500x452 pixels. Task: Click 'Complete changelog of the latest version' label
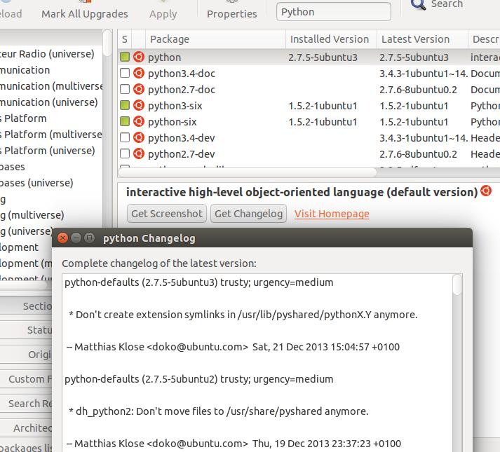point(159,263)
